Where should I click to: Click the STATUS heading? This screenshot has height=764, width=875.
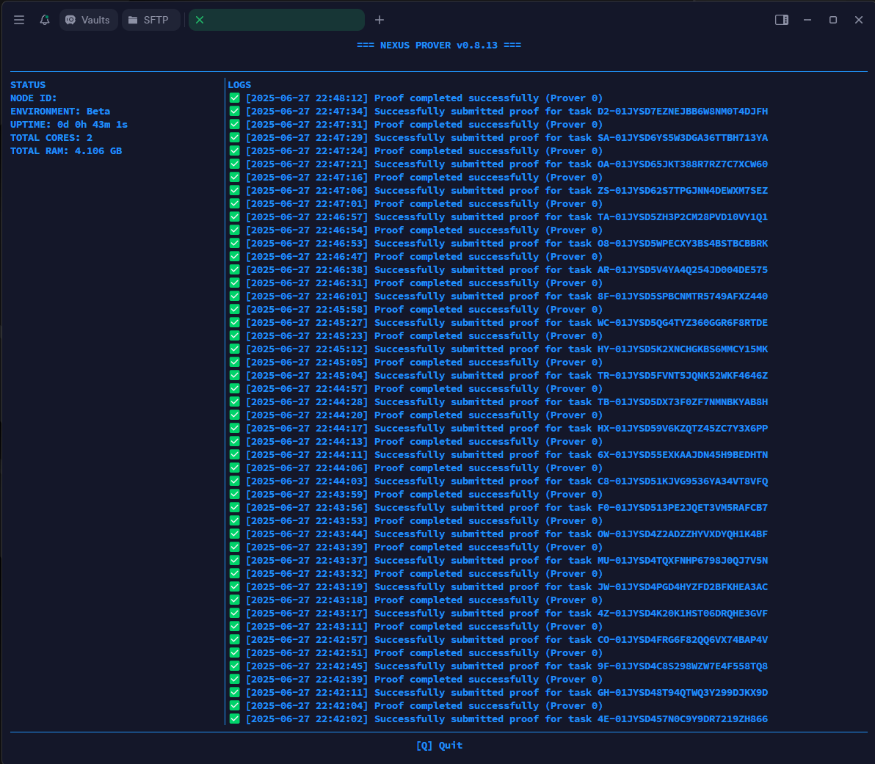pyautogui.click(x=28, y=85)
